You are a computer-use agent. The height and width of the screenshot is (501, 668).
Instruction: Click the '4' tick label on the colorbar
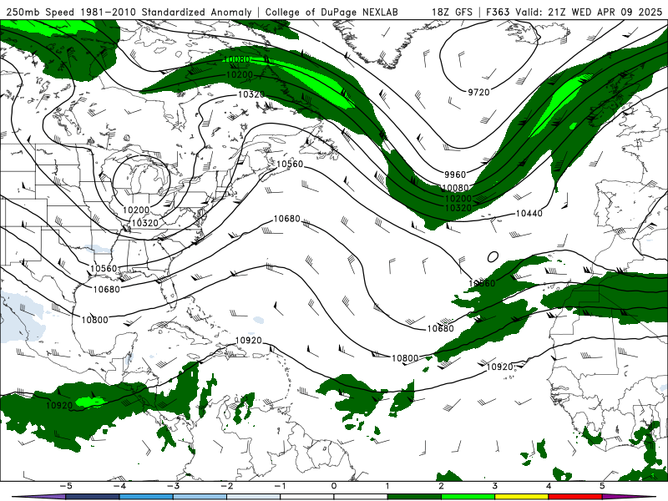tap(549, 486)
